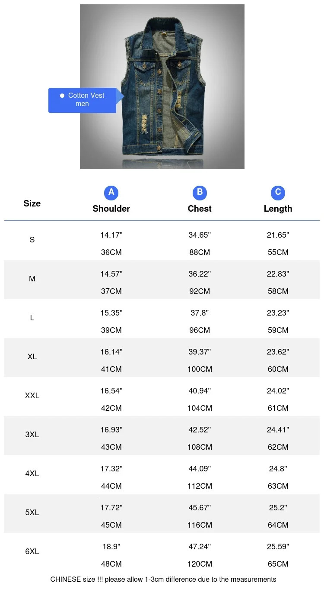
Task: Click the 100CM chest measurement
Action: point(200,369)
